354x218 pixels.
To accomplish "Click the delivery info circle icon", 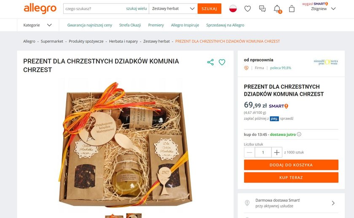I will click(x=299, y=134).
